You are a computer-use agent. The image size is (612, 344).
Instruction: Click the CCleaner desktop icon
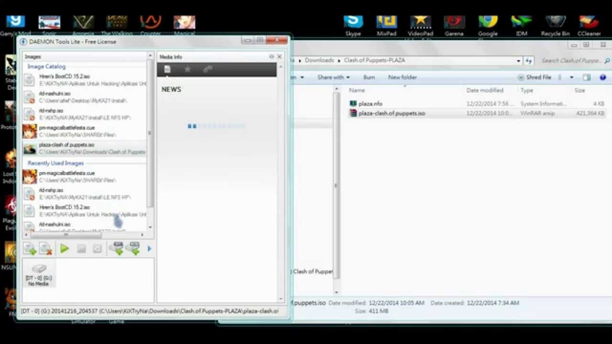(589, 26)
